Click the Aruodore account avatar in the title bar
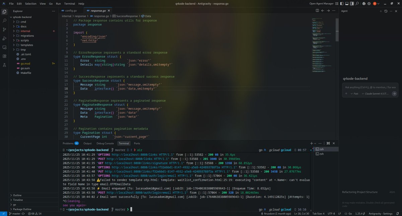402x216 pixels. point(375,3)
